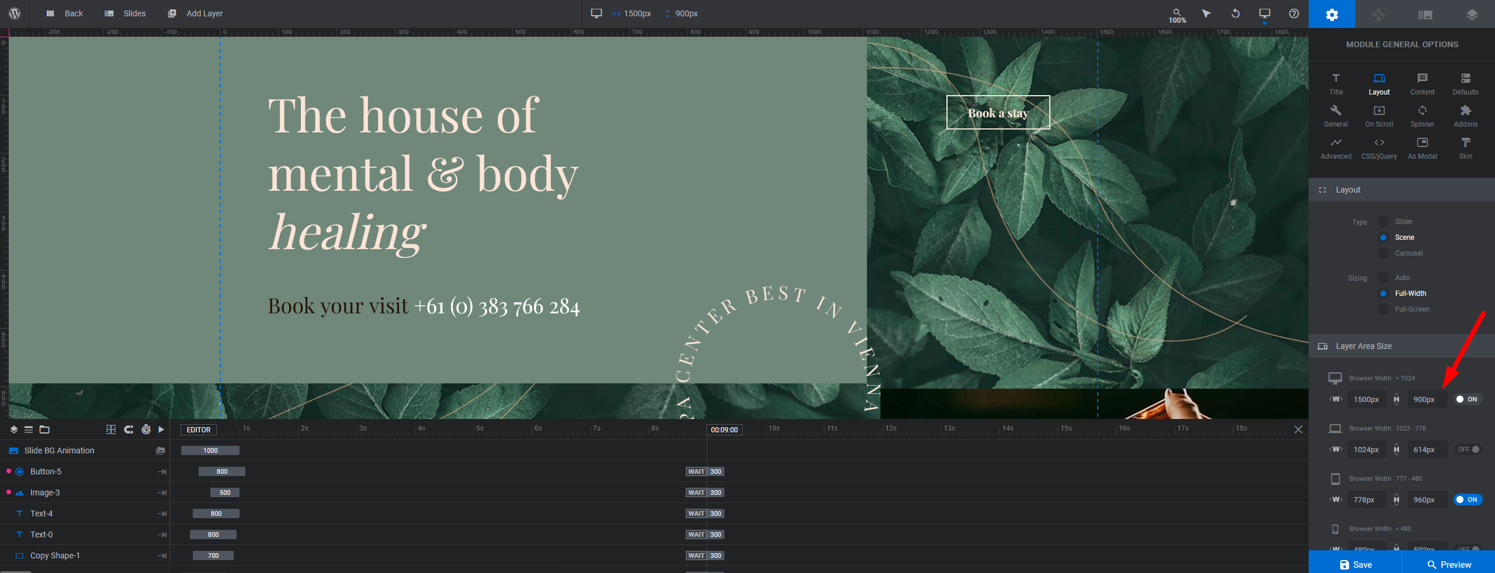Select the Slide BG Animation 1000 frame
Image resolution: width=1495 pixels, height=573 pixels.
click(210, 450)
